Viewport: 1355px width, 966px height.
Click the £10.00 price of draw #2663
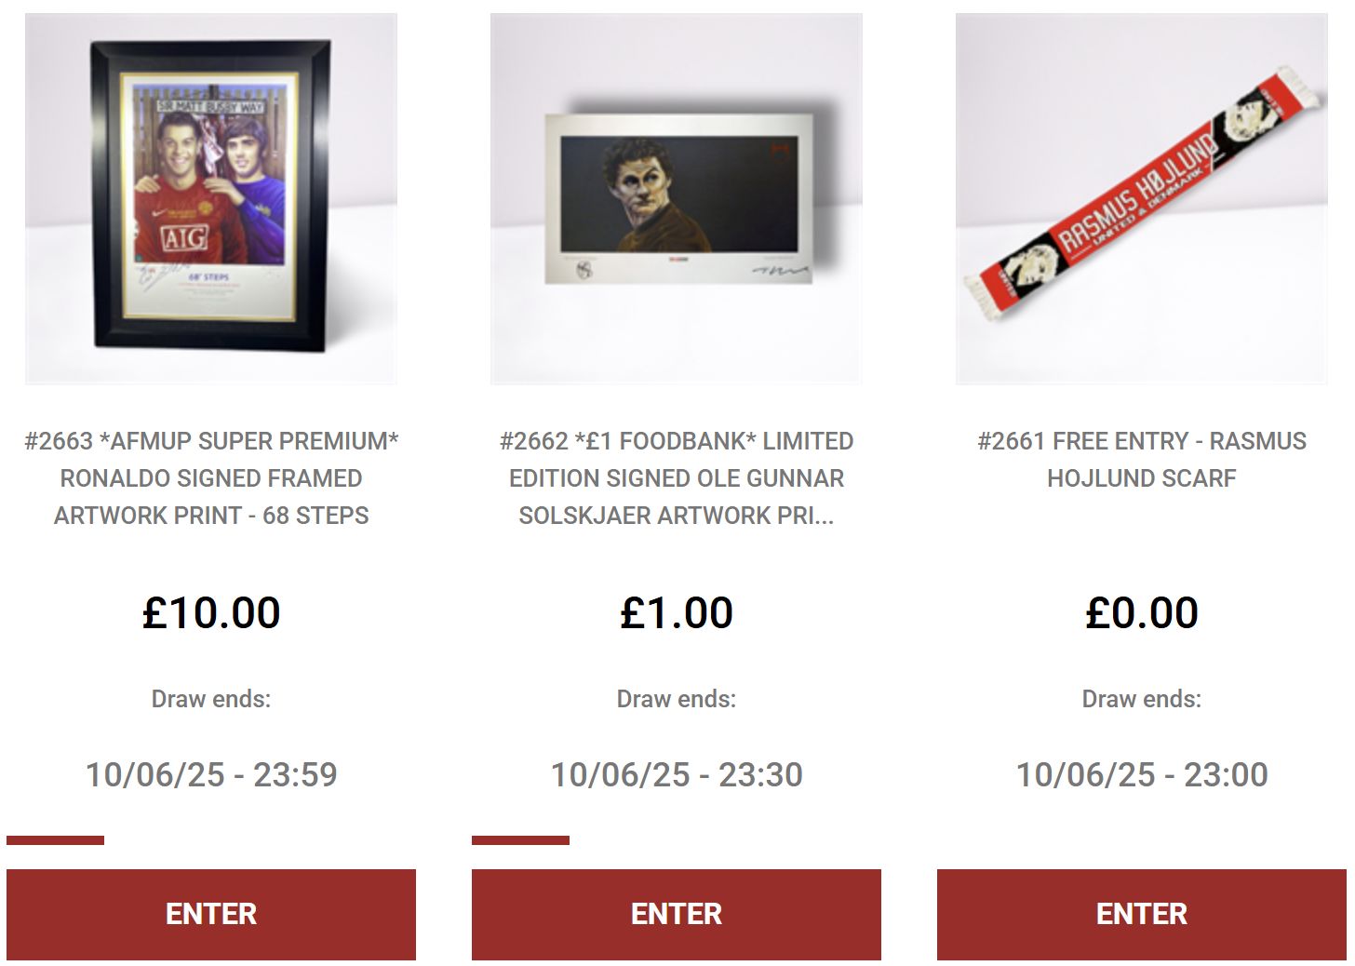point(211,612)
